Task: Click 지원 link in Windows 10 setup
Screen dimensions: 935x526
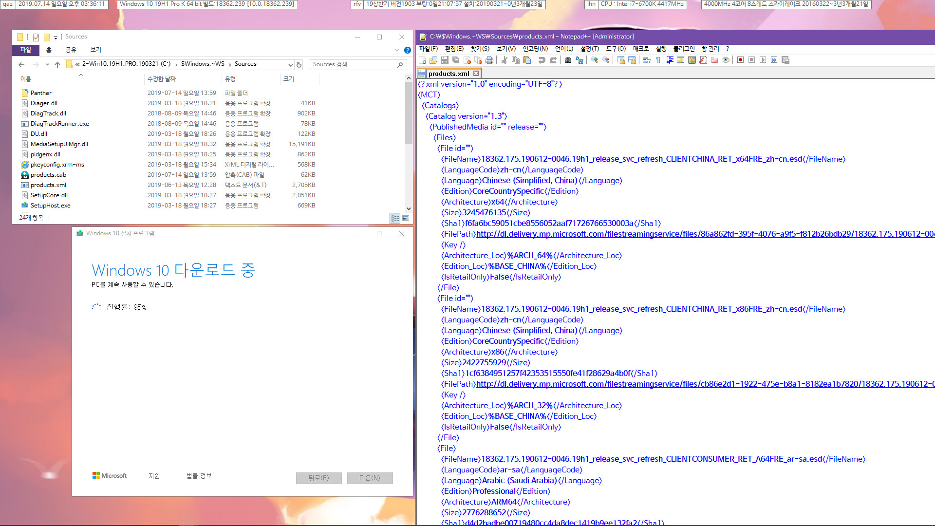Action: tap(154, 476)
